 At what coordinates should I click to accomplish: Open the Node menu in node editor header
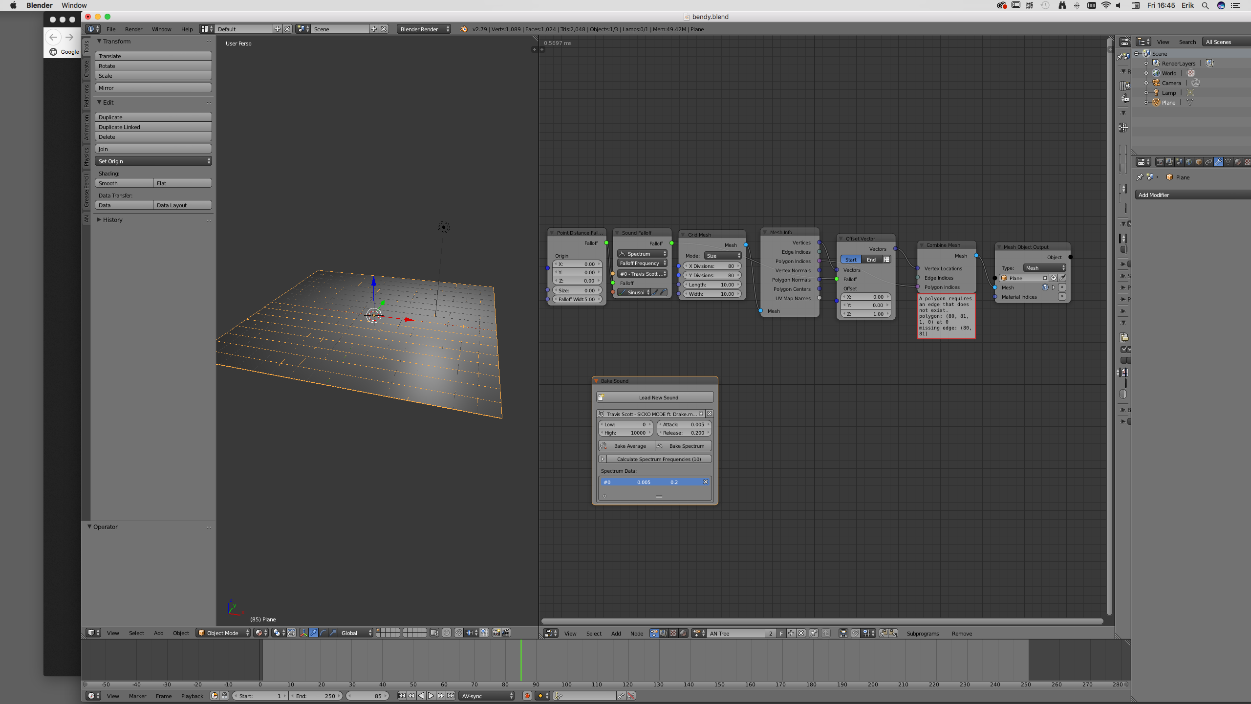point(637,634)
